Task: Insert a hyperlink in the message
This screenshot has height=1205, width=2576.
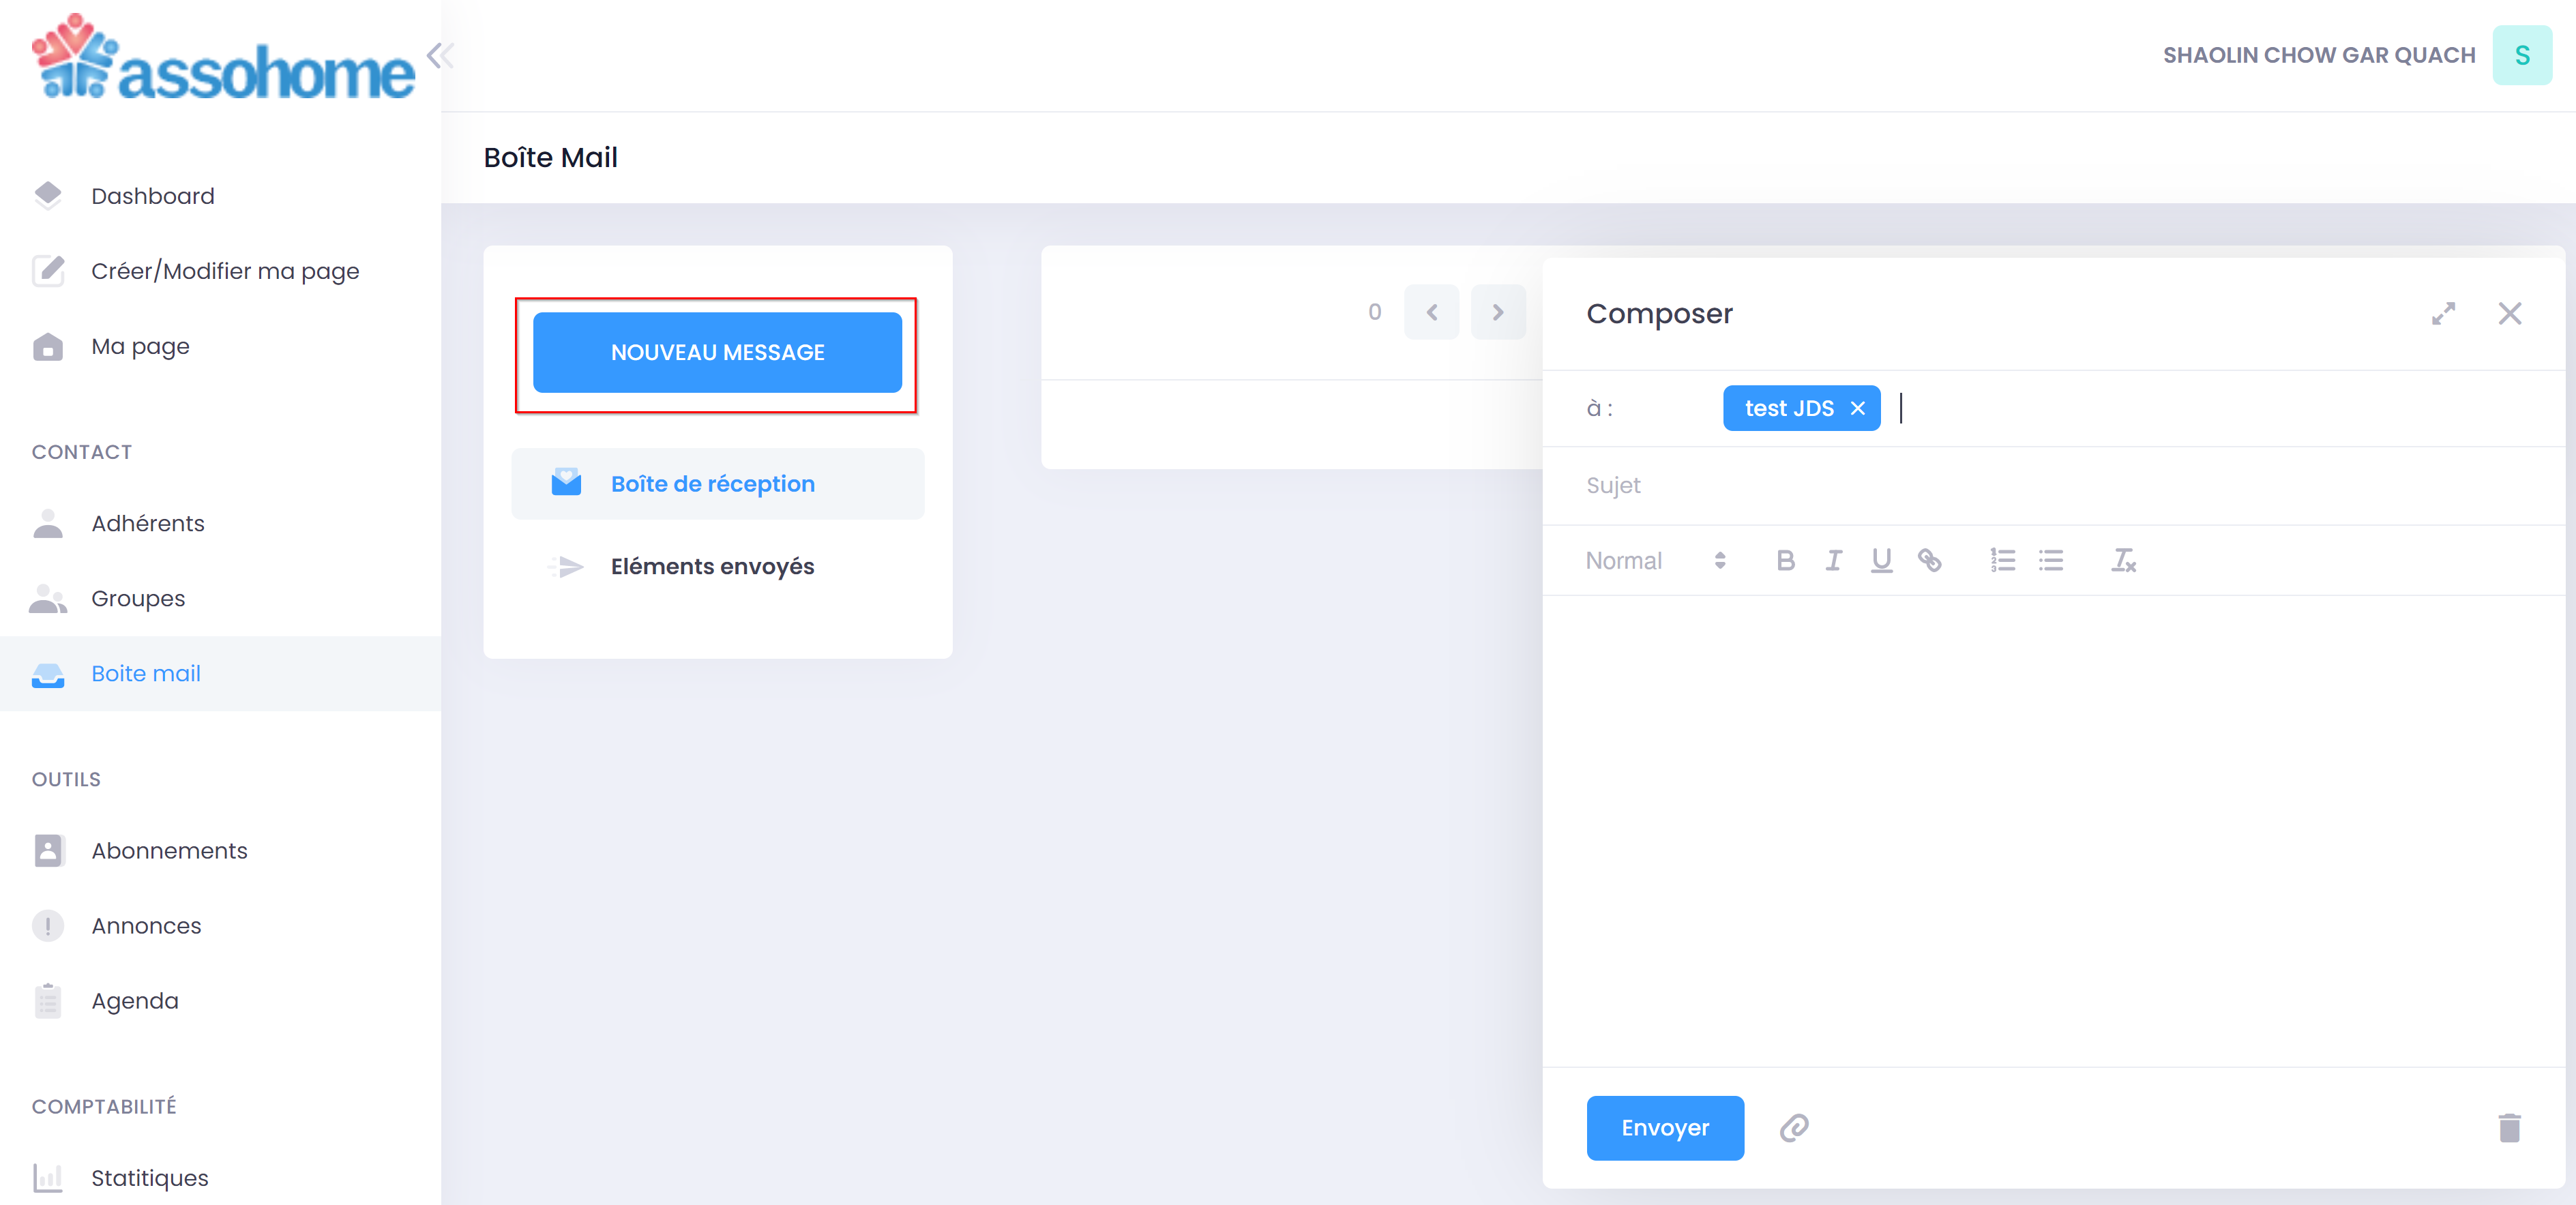Action: (x=1929, y=560)
